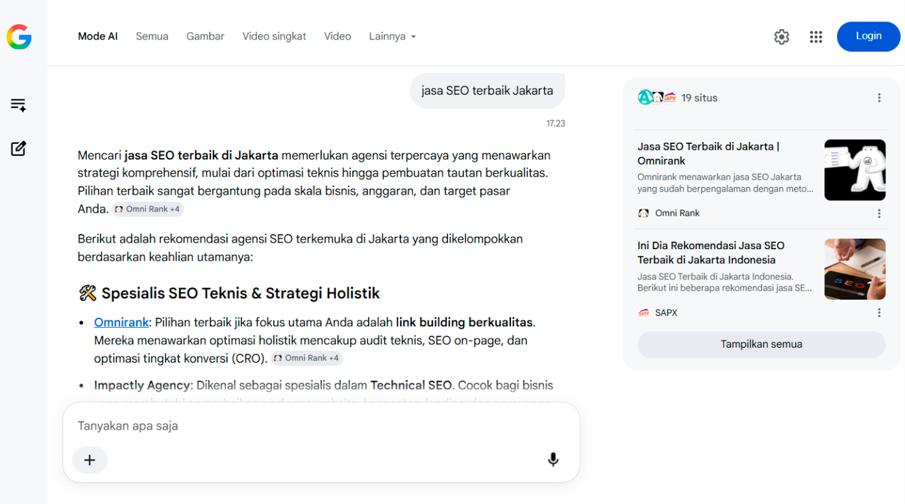The height and width of the screenshot is (504, 905).
Task: Open AI Mode history icon in sidebar
Action: click(x=18, y=105)
